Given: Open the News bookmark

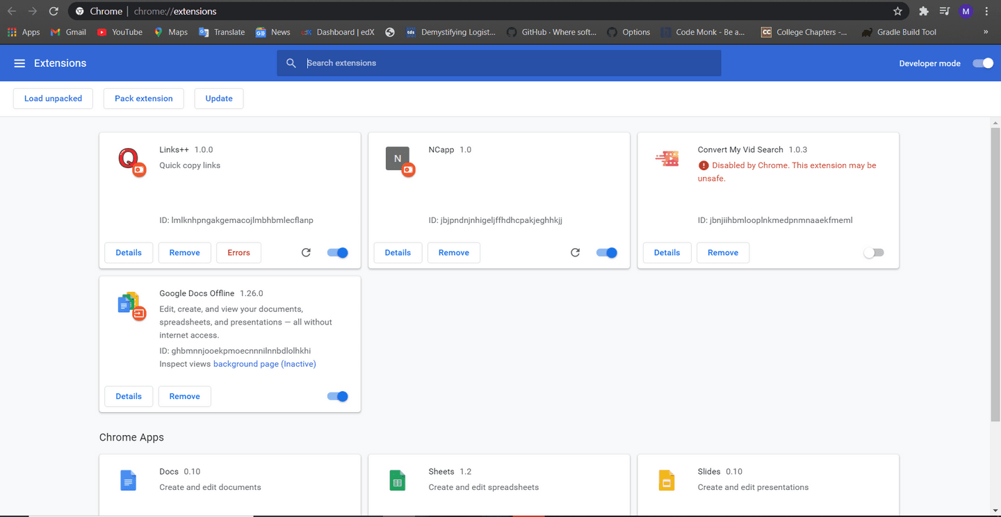Looking at the screenshot, I should pyautogui.click(x=272, y=32).
